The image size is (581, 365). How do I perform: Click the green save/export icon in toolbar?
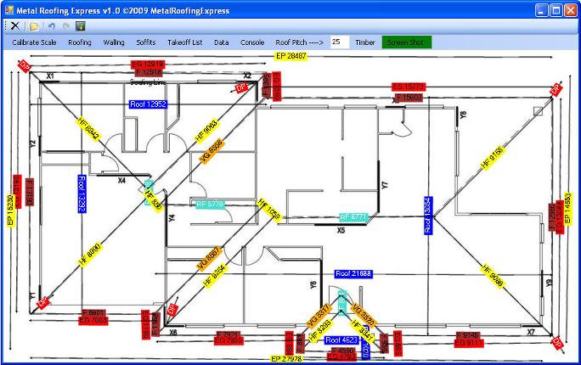pos(80,26)
